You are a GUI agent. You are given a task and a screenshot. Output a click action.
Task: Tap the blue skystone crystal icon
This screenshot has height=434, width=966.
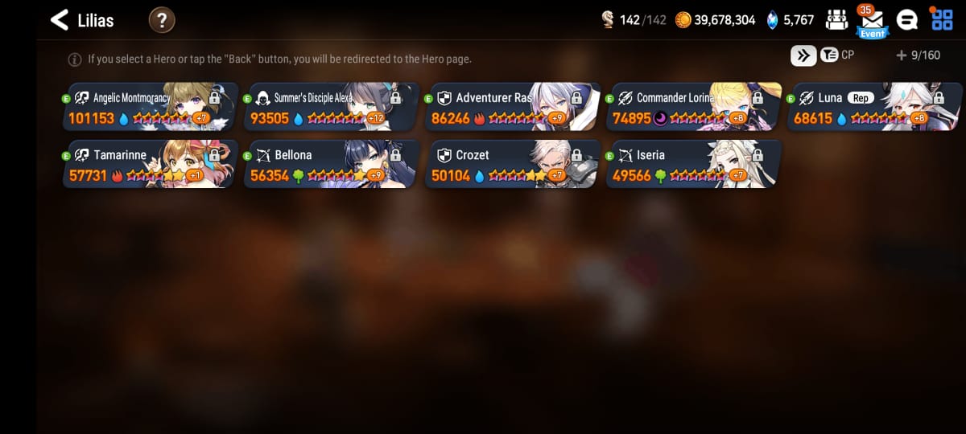773,20
